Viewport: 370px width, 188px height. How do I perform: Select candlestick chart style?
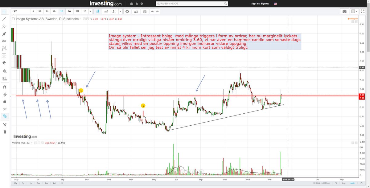[98, 11]
